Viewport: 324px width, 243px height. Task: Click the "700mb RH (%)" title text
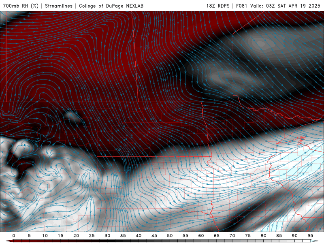21,6
